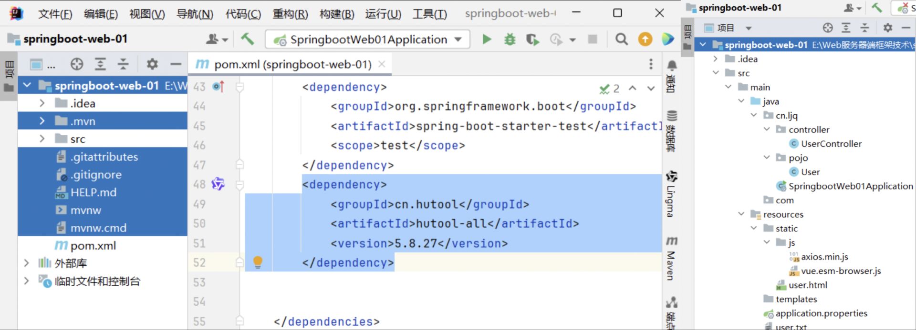This screenshot has width=916, height=330.
Task: Hide the left project panel with minus icon
Action: pyautogui.click(x=176, y=64)
